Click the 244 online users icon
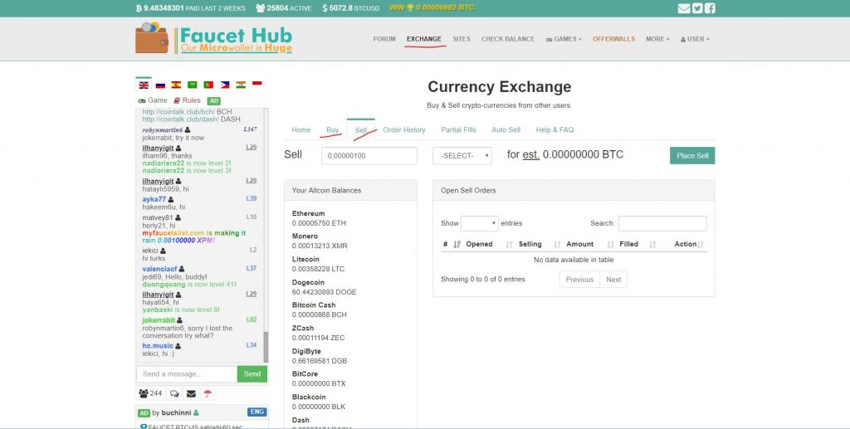This screenshot has height=429, width=850. coord(150,393)
